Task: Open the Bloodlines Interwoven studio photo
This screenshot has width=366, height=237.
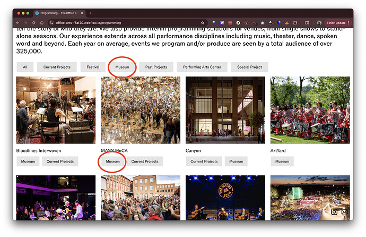Action: pyautogui.click(x=56, y=110)
